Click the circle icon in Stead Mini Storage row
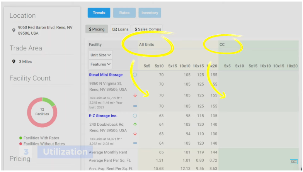 [135, 75]
